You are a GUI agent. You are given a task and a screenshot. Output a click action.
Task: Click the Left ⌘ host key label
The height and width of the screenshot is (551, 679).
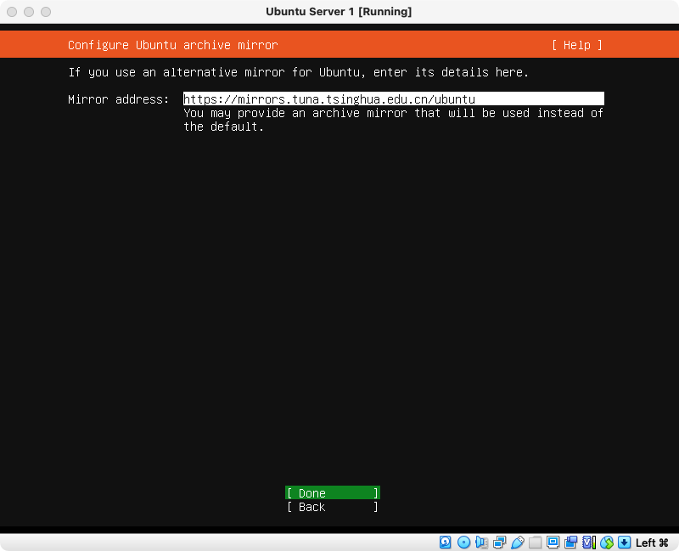pos(652,543)
